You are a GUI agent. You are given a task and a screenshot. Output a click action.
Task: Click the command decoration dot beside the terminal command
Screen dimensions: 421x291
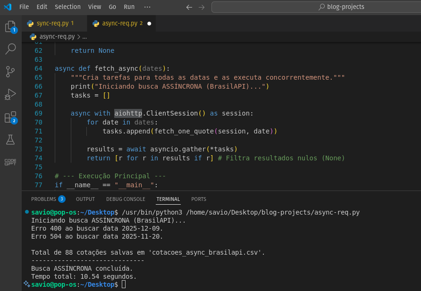tap(26, 212)
